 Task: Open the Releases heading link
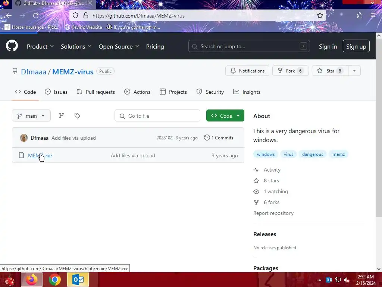coord(265,234)
